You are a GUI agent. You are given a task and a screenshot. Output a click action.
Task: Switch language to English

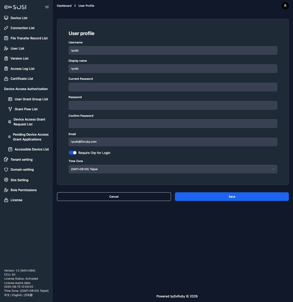coord(17,295)
